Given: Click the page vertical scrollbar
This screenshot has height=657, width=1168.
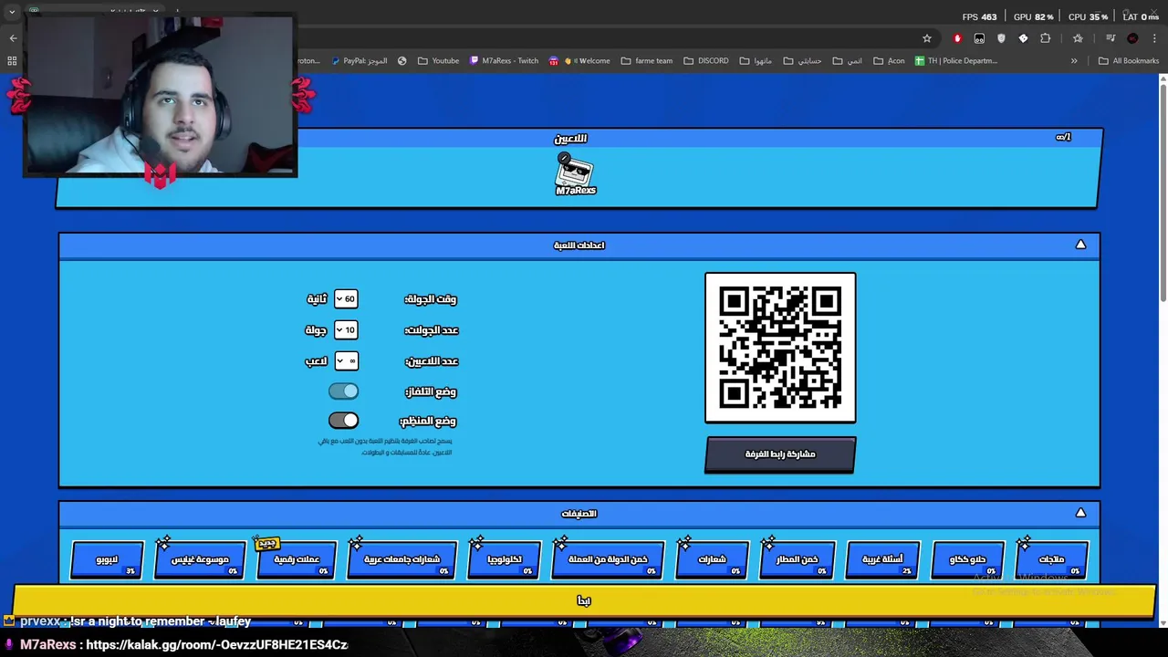Looking at the screenshot, I should tap(1163, 192).
